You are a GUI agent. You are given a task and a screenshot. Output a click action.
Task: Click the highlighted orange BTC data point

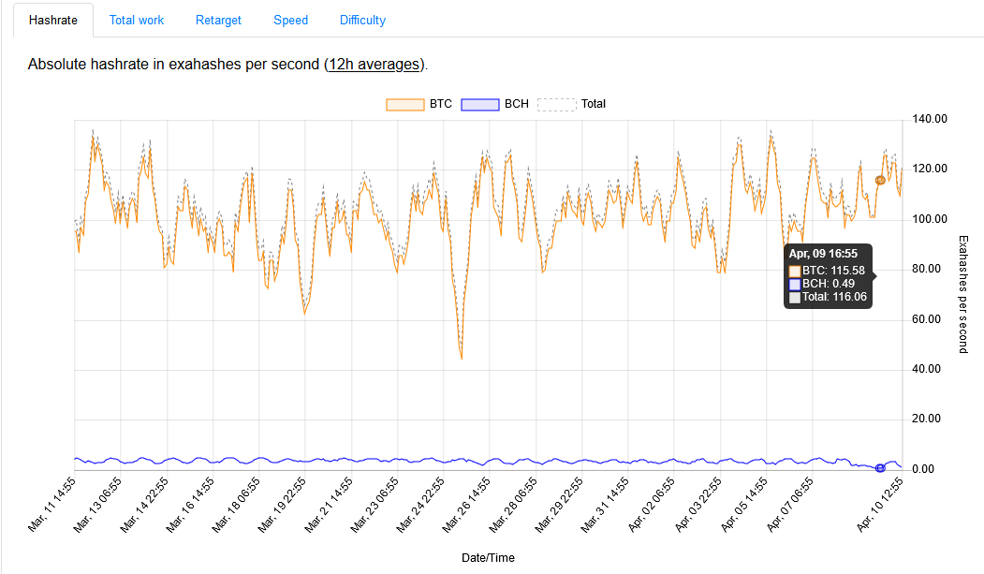click(x=880, y=180)
